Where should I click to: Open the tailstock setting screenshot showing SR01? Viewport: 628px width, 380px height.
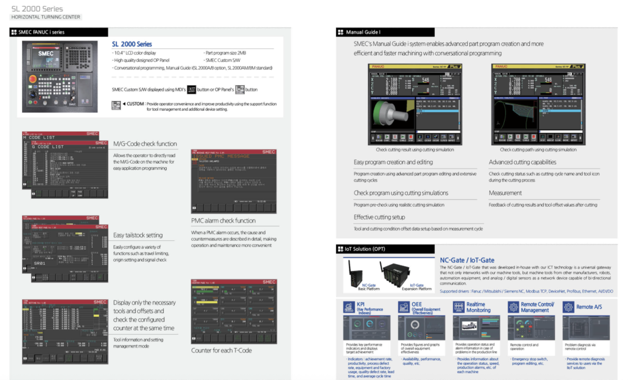point(70,253)
